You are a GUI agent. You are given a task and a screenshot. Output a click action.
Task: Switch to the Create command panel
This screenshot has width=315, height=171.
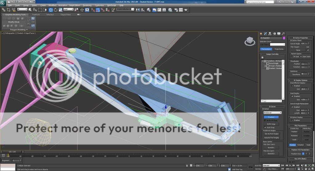pos(261,34)
